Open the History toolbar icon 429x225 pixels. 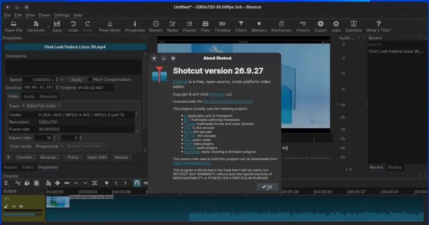(x=303, y=24)
